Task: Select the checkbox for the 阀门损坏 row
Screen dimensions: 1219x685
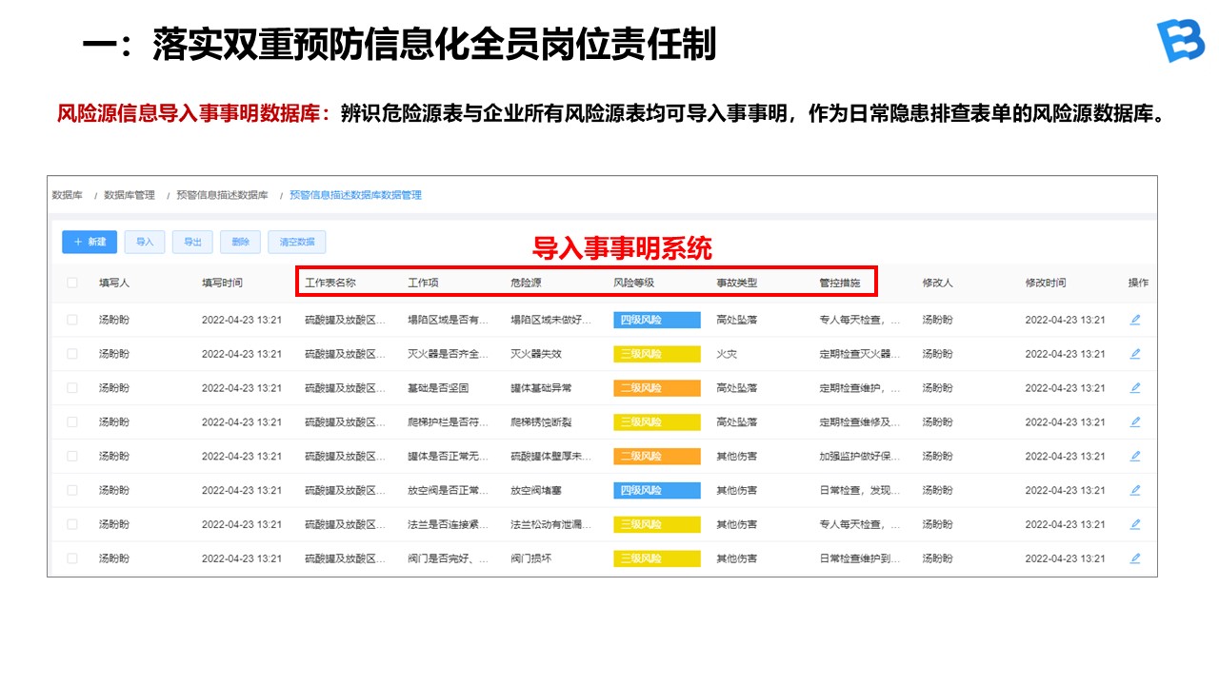Action: [x=72, y=558]
